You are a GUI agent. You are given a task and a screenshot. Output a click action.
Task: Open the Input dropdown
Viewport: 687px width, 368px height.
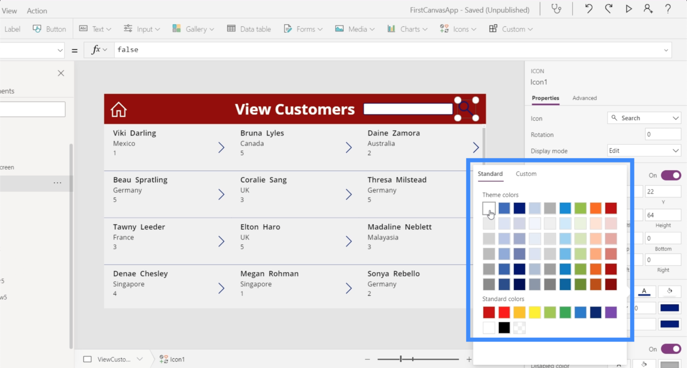click(142, 29)
